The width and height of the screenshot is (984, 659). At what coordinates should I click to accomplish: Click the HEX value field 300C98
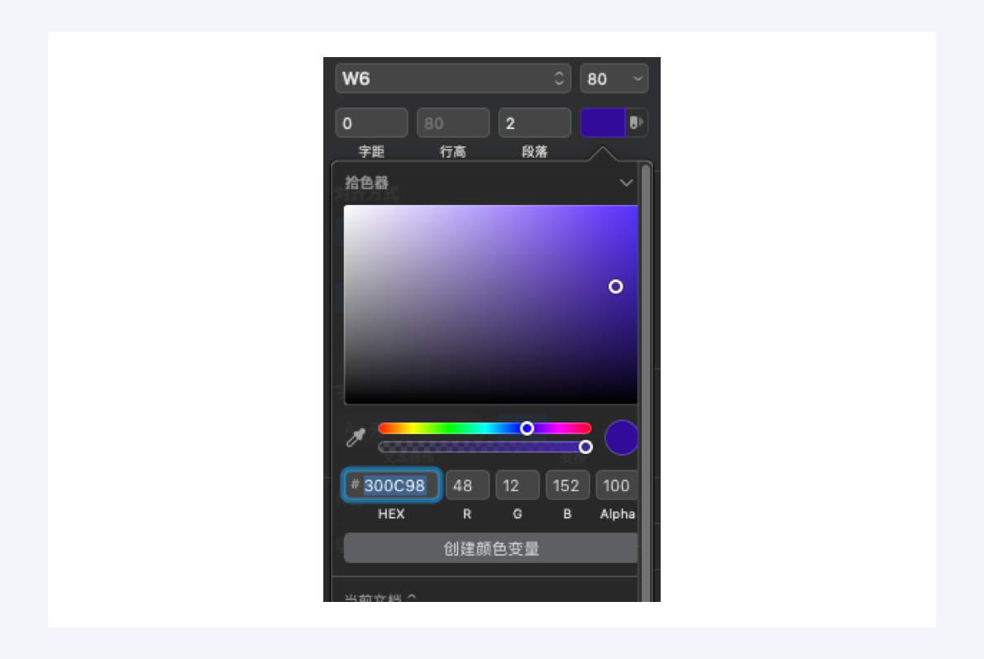click(x=392, y=485)
